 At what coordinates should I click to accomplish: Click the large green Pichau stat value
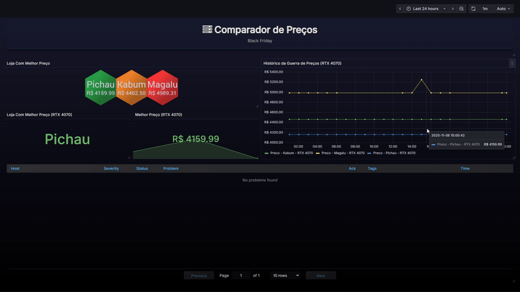coord(68,139)
